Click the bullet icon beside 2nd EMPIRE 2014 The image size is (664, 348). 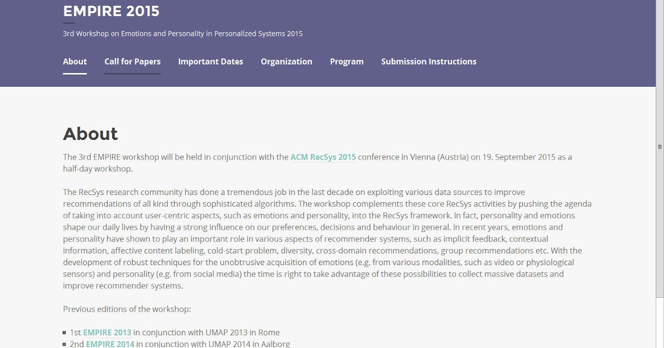(x=65, y=344)
